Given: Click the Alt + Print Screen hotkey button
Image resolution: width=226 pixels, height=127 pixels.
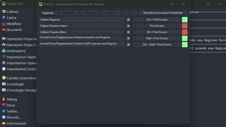Looking at the screenshot, I should (x=157, y=32).
